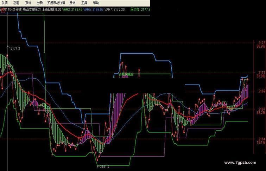Click the 2169 price axis label
266x171 pixels.
(x=261, y=91)
